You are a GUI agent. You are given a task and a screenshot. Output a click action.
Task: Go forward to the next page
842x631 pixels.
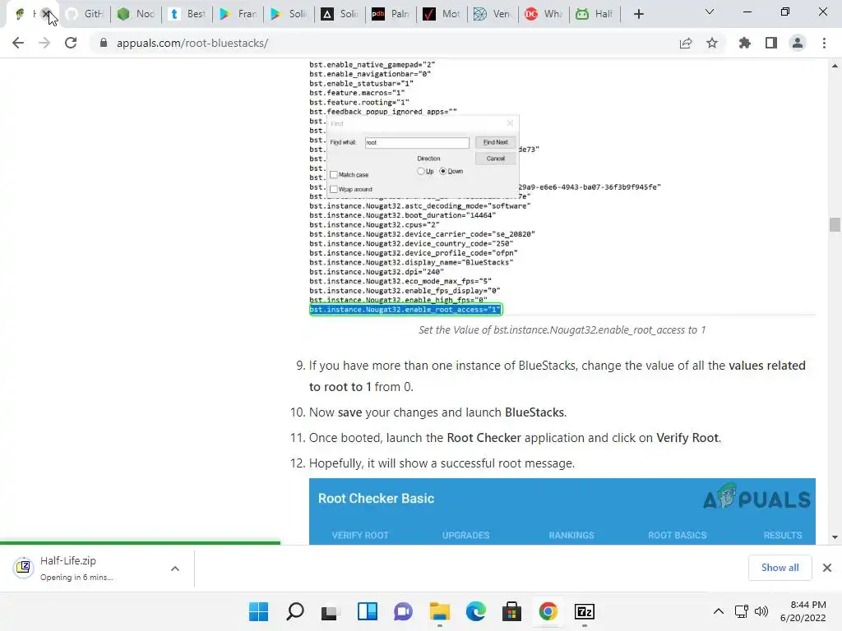[x=44, y=43]
